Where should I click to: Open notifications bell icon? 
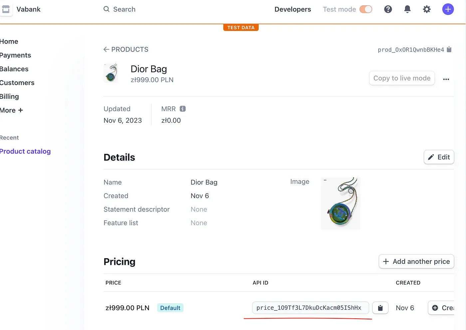pos(407,9)
